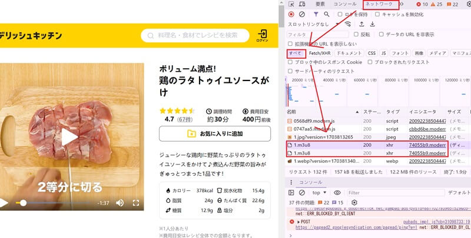
Task: Toggle the network filter funnel icon
Action: [316, 14]
